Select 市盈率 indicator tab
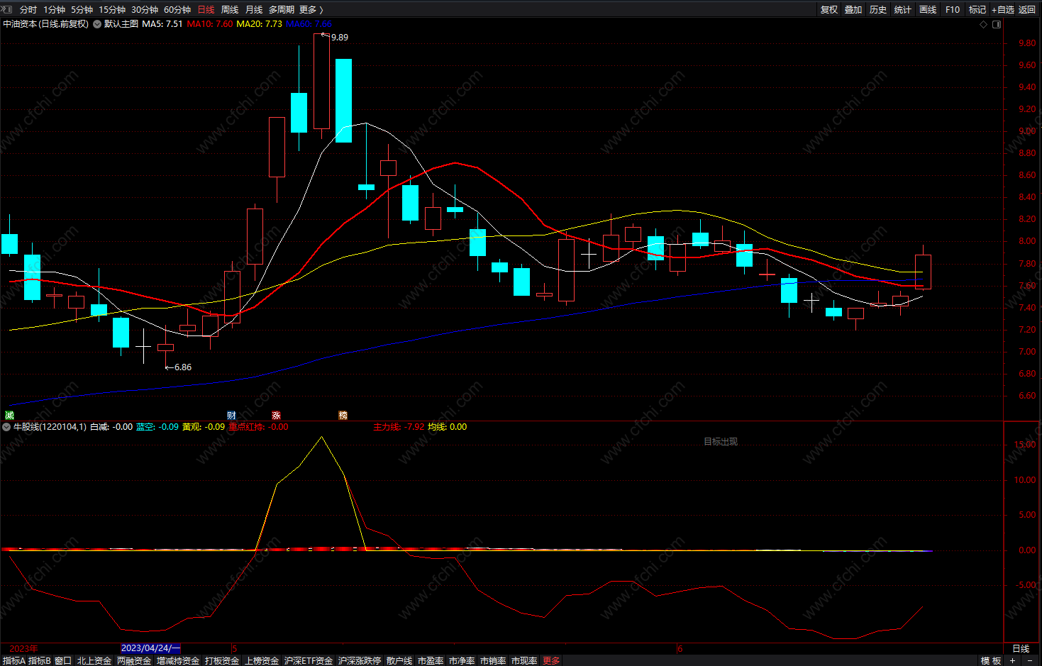The width and height of the screenshot is (1042, 666). tap(431, 660)
